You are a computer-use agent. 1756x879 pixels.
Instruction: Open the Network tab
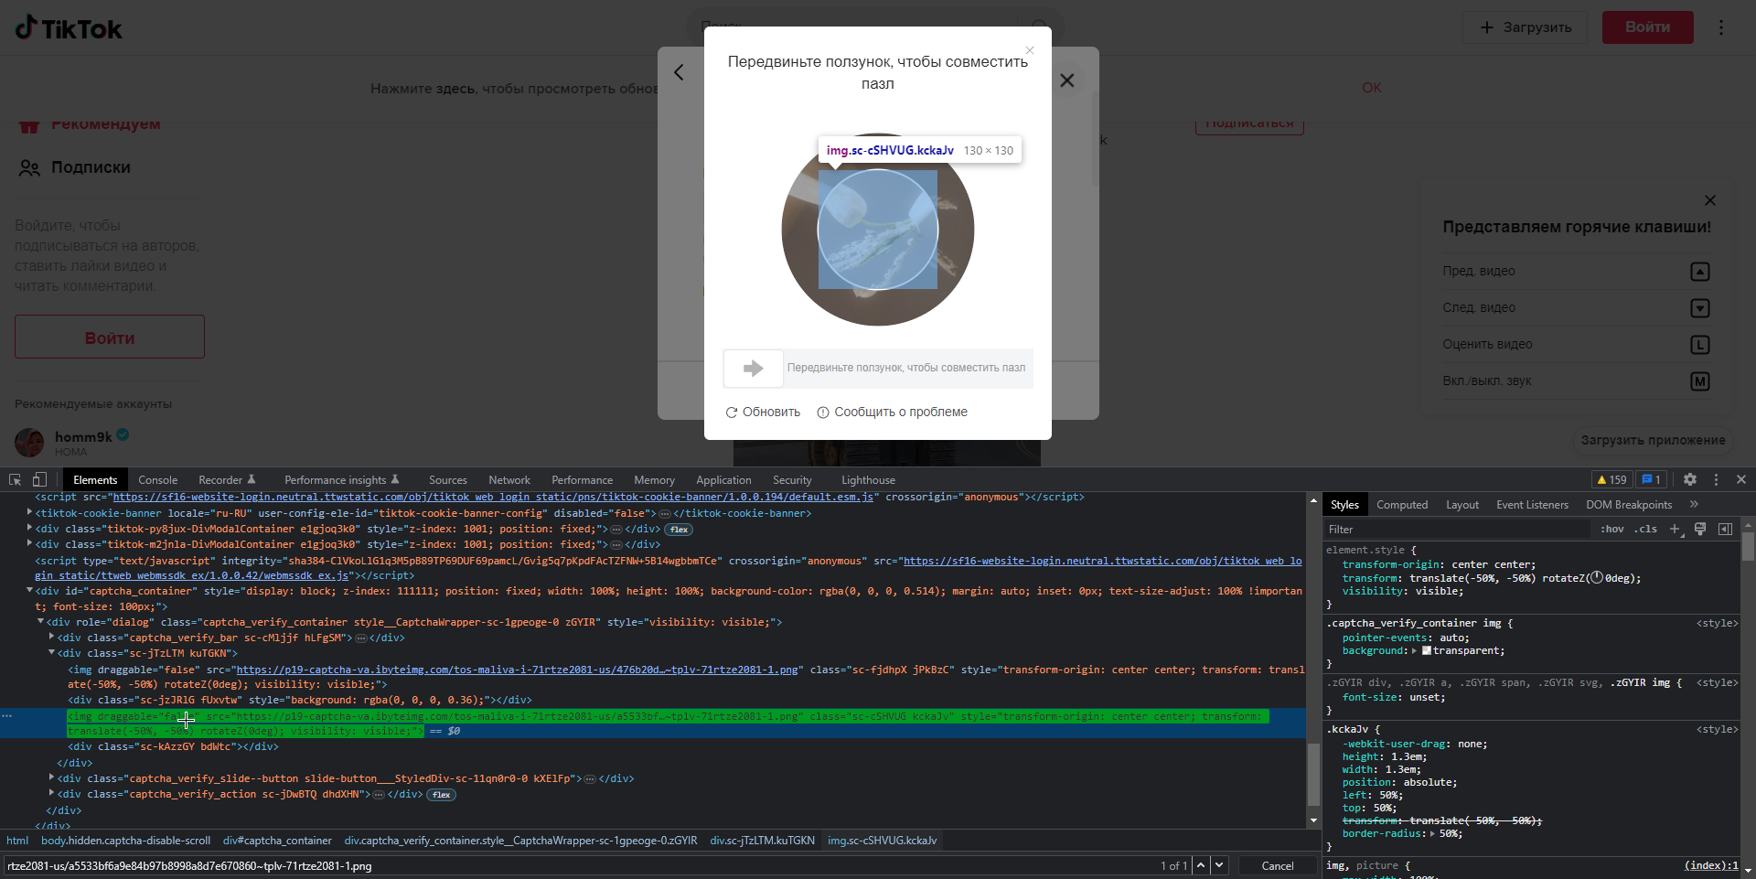[x=509, y=480]
